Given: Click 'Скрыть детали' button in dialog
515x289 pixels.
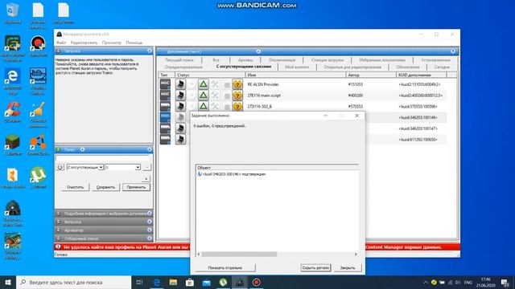Looking at the screenshot, I should click(315, 267).
